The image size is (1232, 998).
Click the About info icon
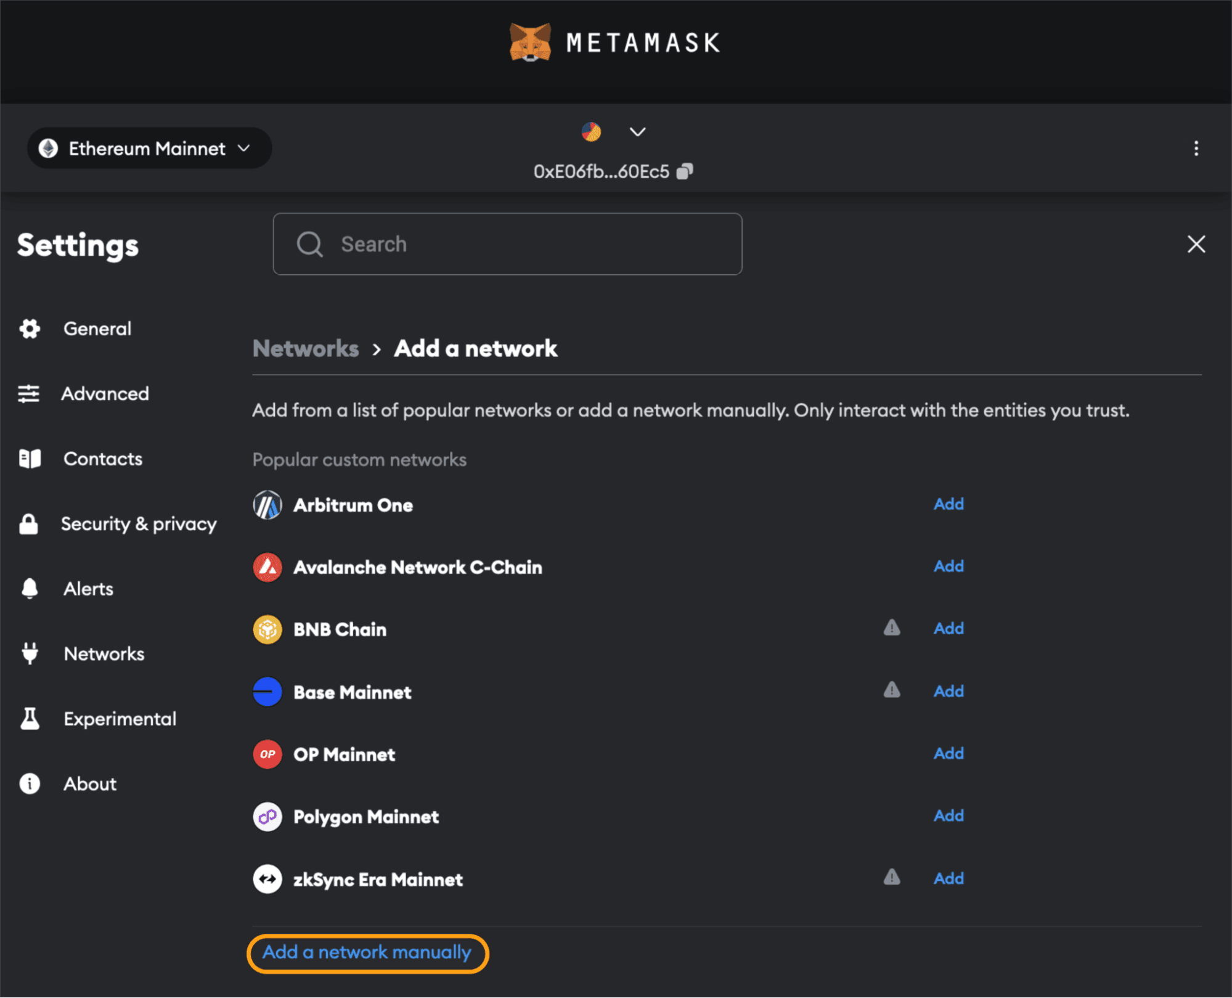click(x=30, y=783)
